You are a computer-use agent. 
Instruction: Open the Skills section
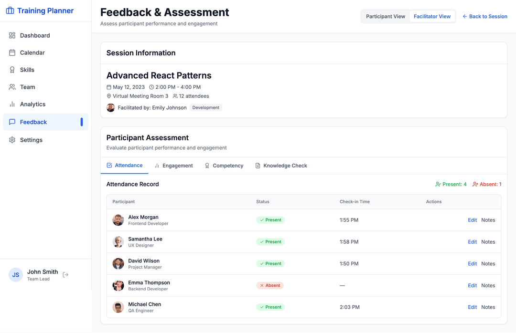(27, 70)
